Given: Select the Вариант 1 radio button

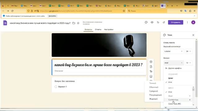Looking at the screenshot, I should coord(56,87).
